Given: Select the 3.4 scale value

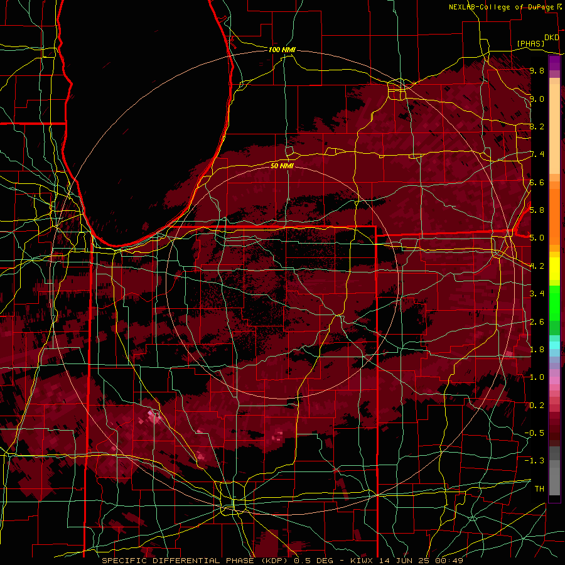Looking at the screenshot, I should coord(537,293).
